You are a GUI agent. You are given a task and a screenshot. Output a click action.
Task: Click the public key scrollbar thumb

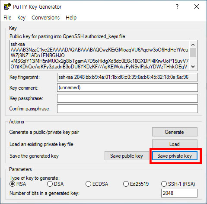pos(193,52)
